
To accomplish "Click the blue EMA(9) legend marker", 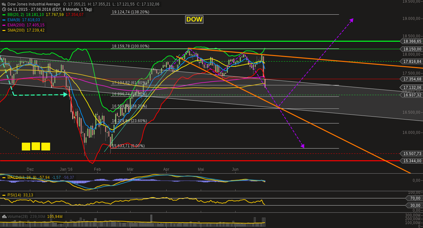I will pos(4,20).
